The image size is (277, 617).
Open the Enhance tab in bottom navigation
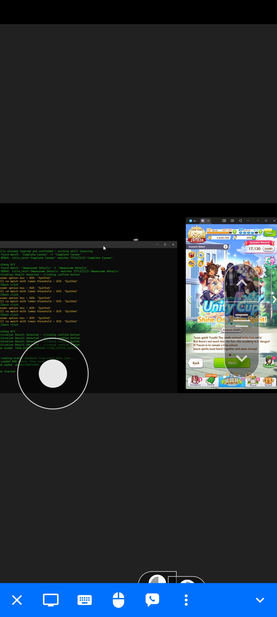pos(196,381)
